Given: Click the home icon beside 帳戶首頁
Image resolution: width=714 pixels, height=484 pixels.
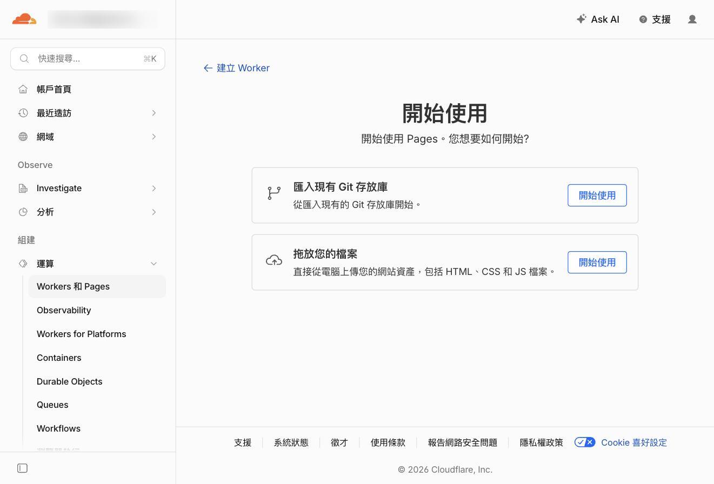Looking at the screenshot, I should point(23,89).
